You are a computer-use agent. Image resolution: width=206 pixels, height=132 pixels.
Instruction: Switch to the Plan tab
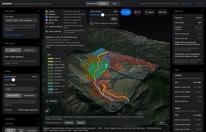tap(114, 4)
